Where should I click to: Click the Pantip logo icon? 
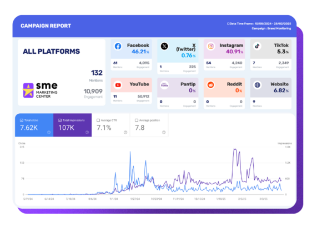pos(164,85)
